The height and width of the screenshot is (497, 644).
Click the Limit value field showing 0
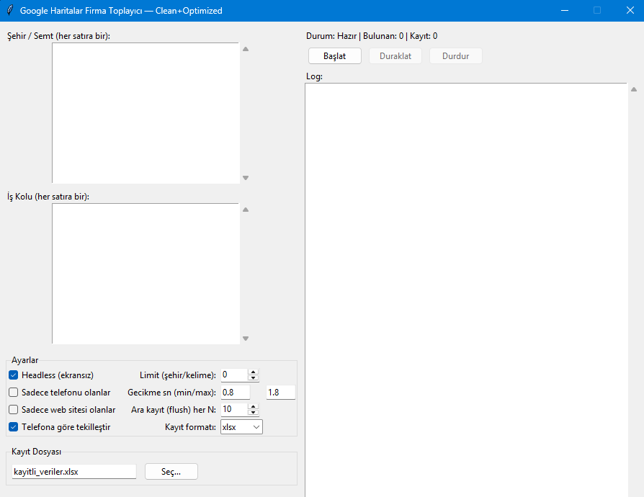tap(235, 375)
